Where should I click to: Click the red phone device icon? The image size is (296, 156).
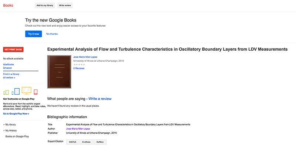point(36,92)
